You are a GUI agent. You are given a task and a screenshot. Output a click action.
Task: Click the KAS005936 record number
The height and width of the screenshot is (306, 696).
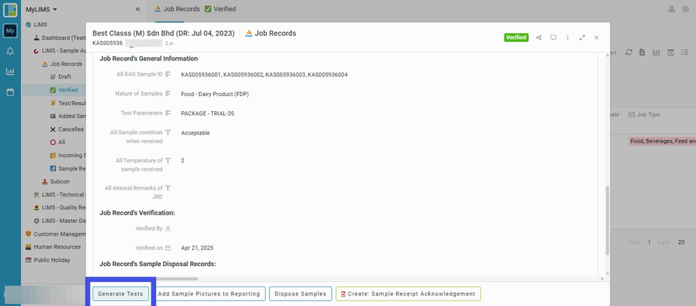coord(107,43)
